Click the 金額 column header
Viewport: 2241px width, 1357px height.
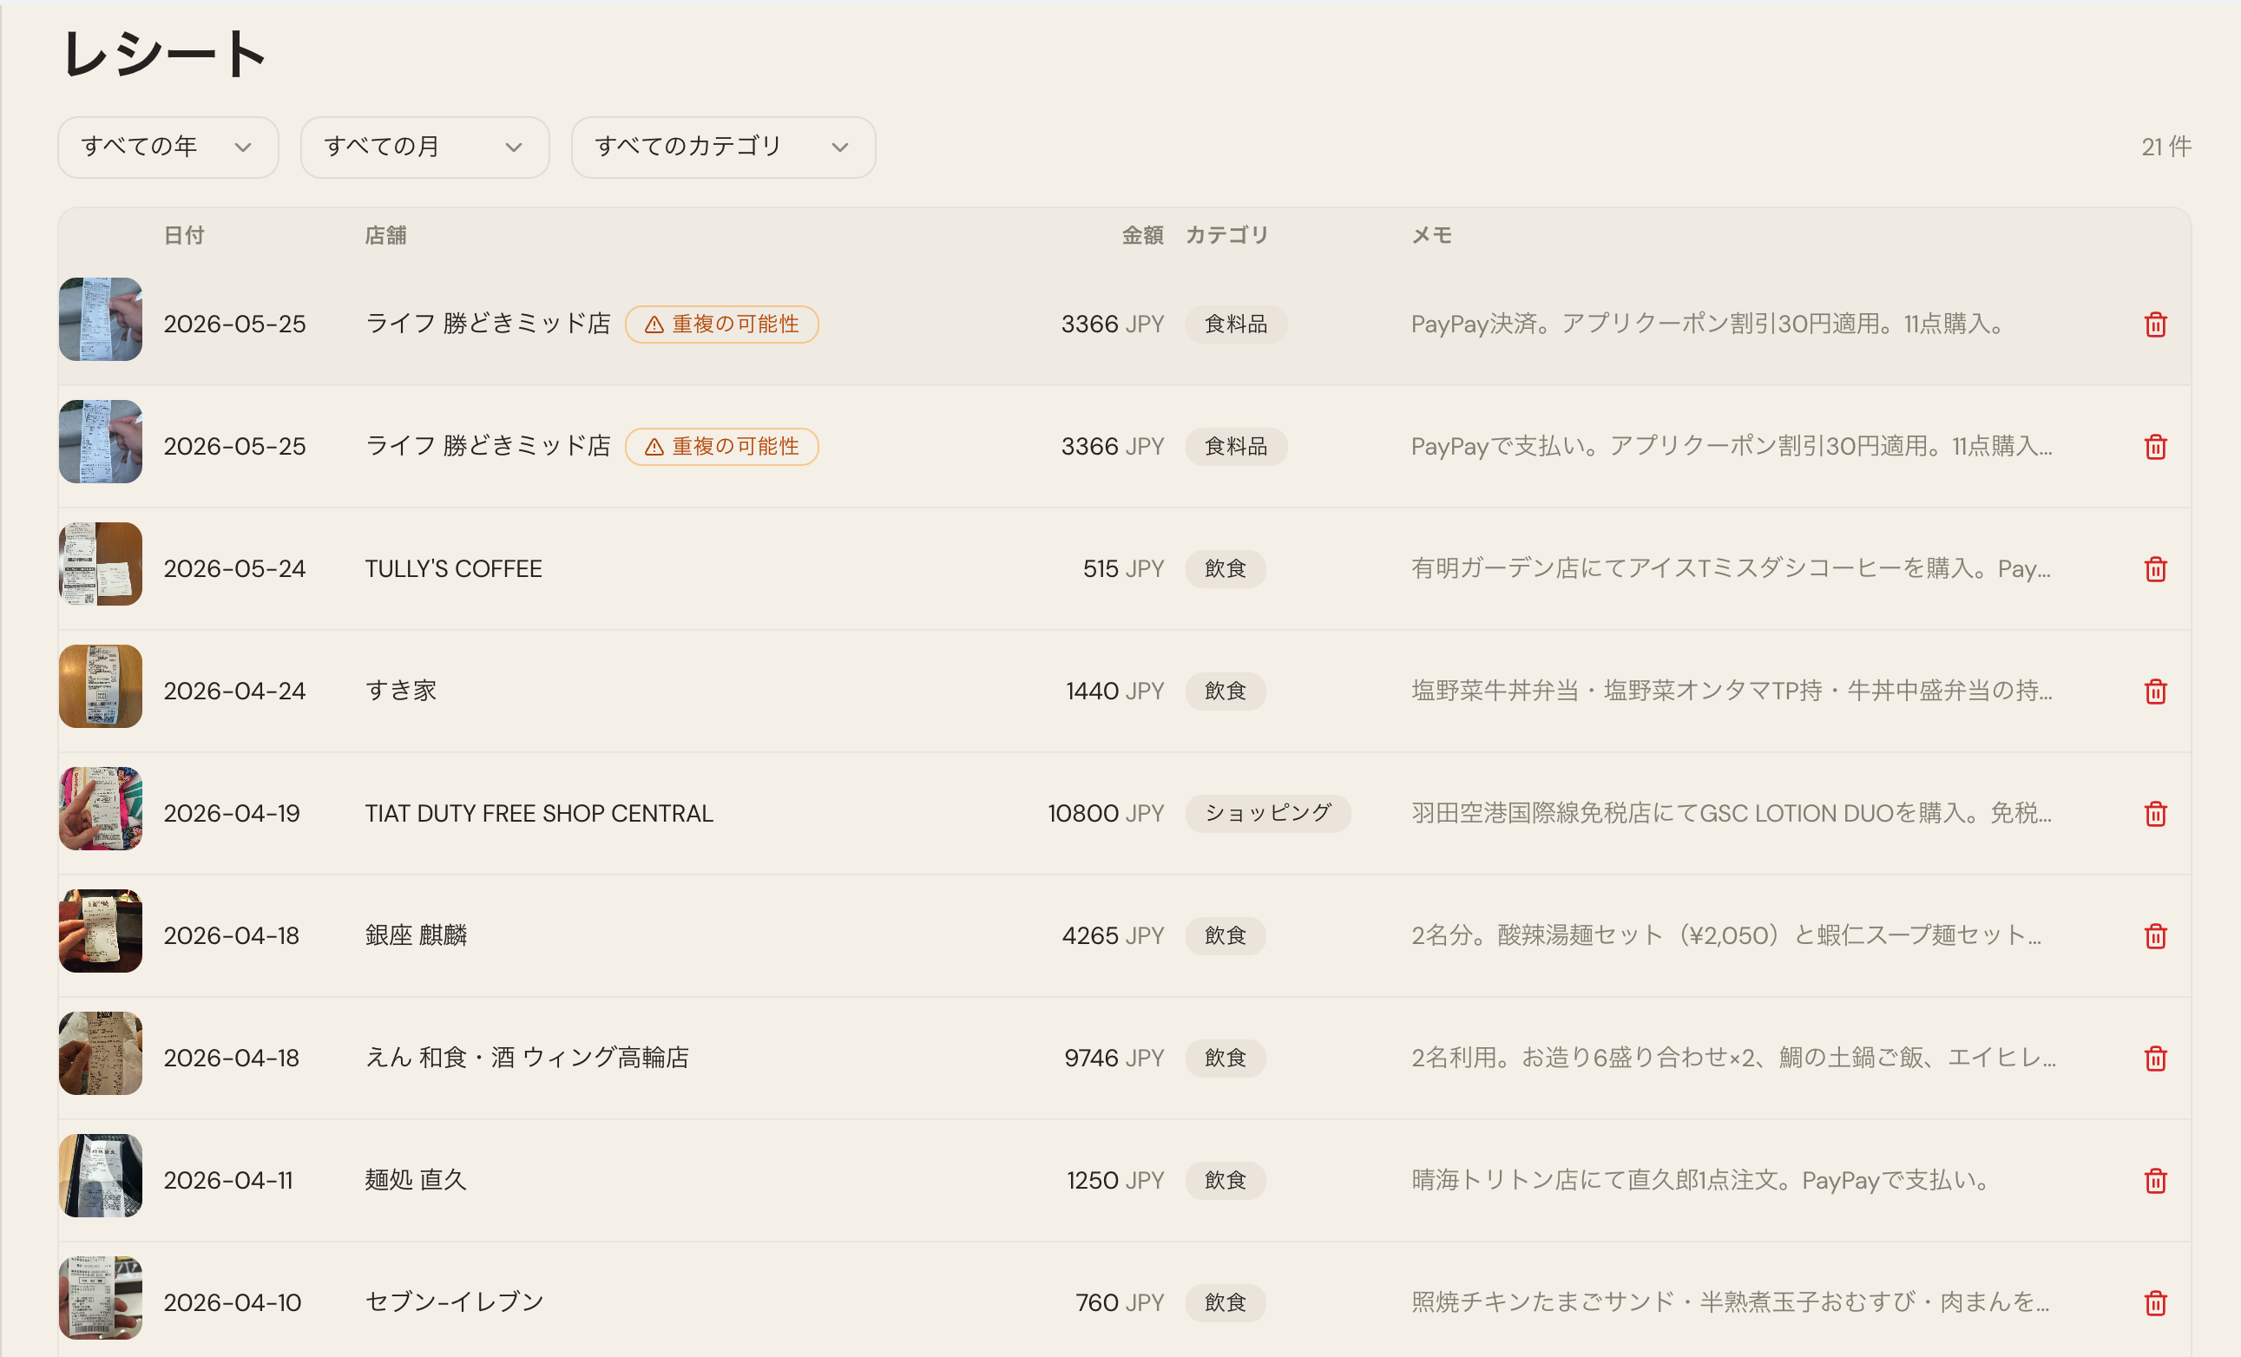(1142, 235)
